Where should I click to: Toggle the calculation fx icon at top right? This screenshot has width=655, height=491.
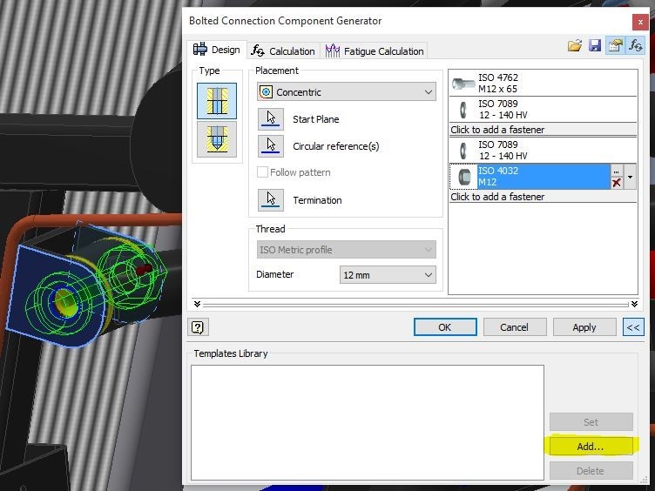pos(635,45)
